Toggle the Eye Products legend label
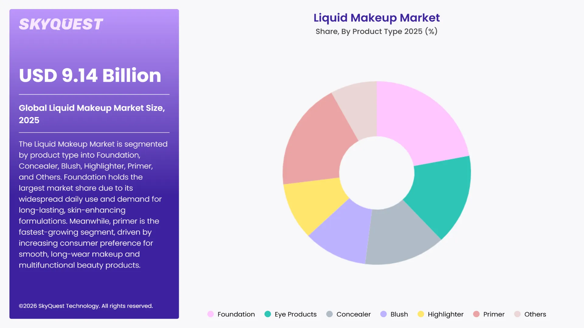Viewport: 584px width, 328px height. pos(296,314)
